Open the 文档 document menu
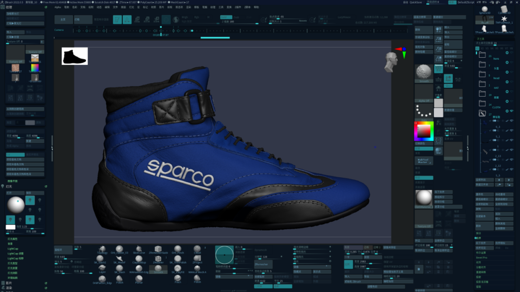520x292 pixels. [x=83, y=7]
